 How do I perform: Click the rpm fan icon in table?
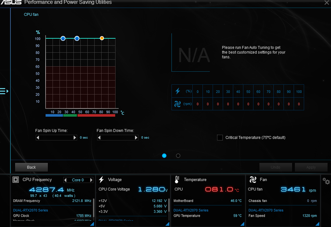(177, 104)
